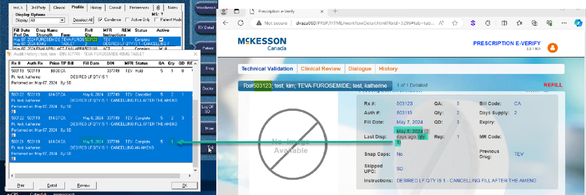Viewport: 586px width, 195px height.
Task: Click the Audit History horizontal scrollbar
Action: tap(101, 175)
